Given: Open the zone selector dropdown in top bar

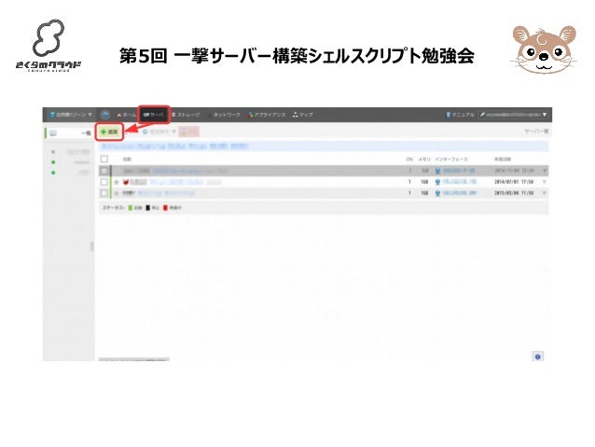Looking at the screenshot, I should 71,115.
